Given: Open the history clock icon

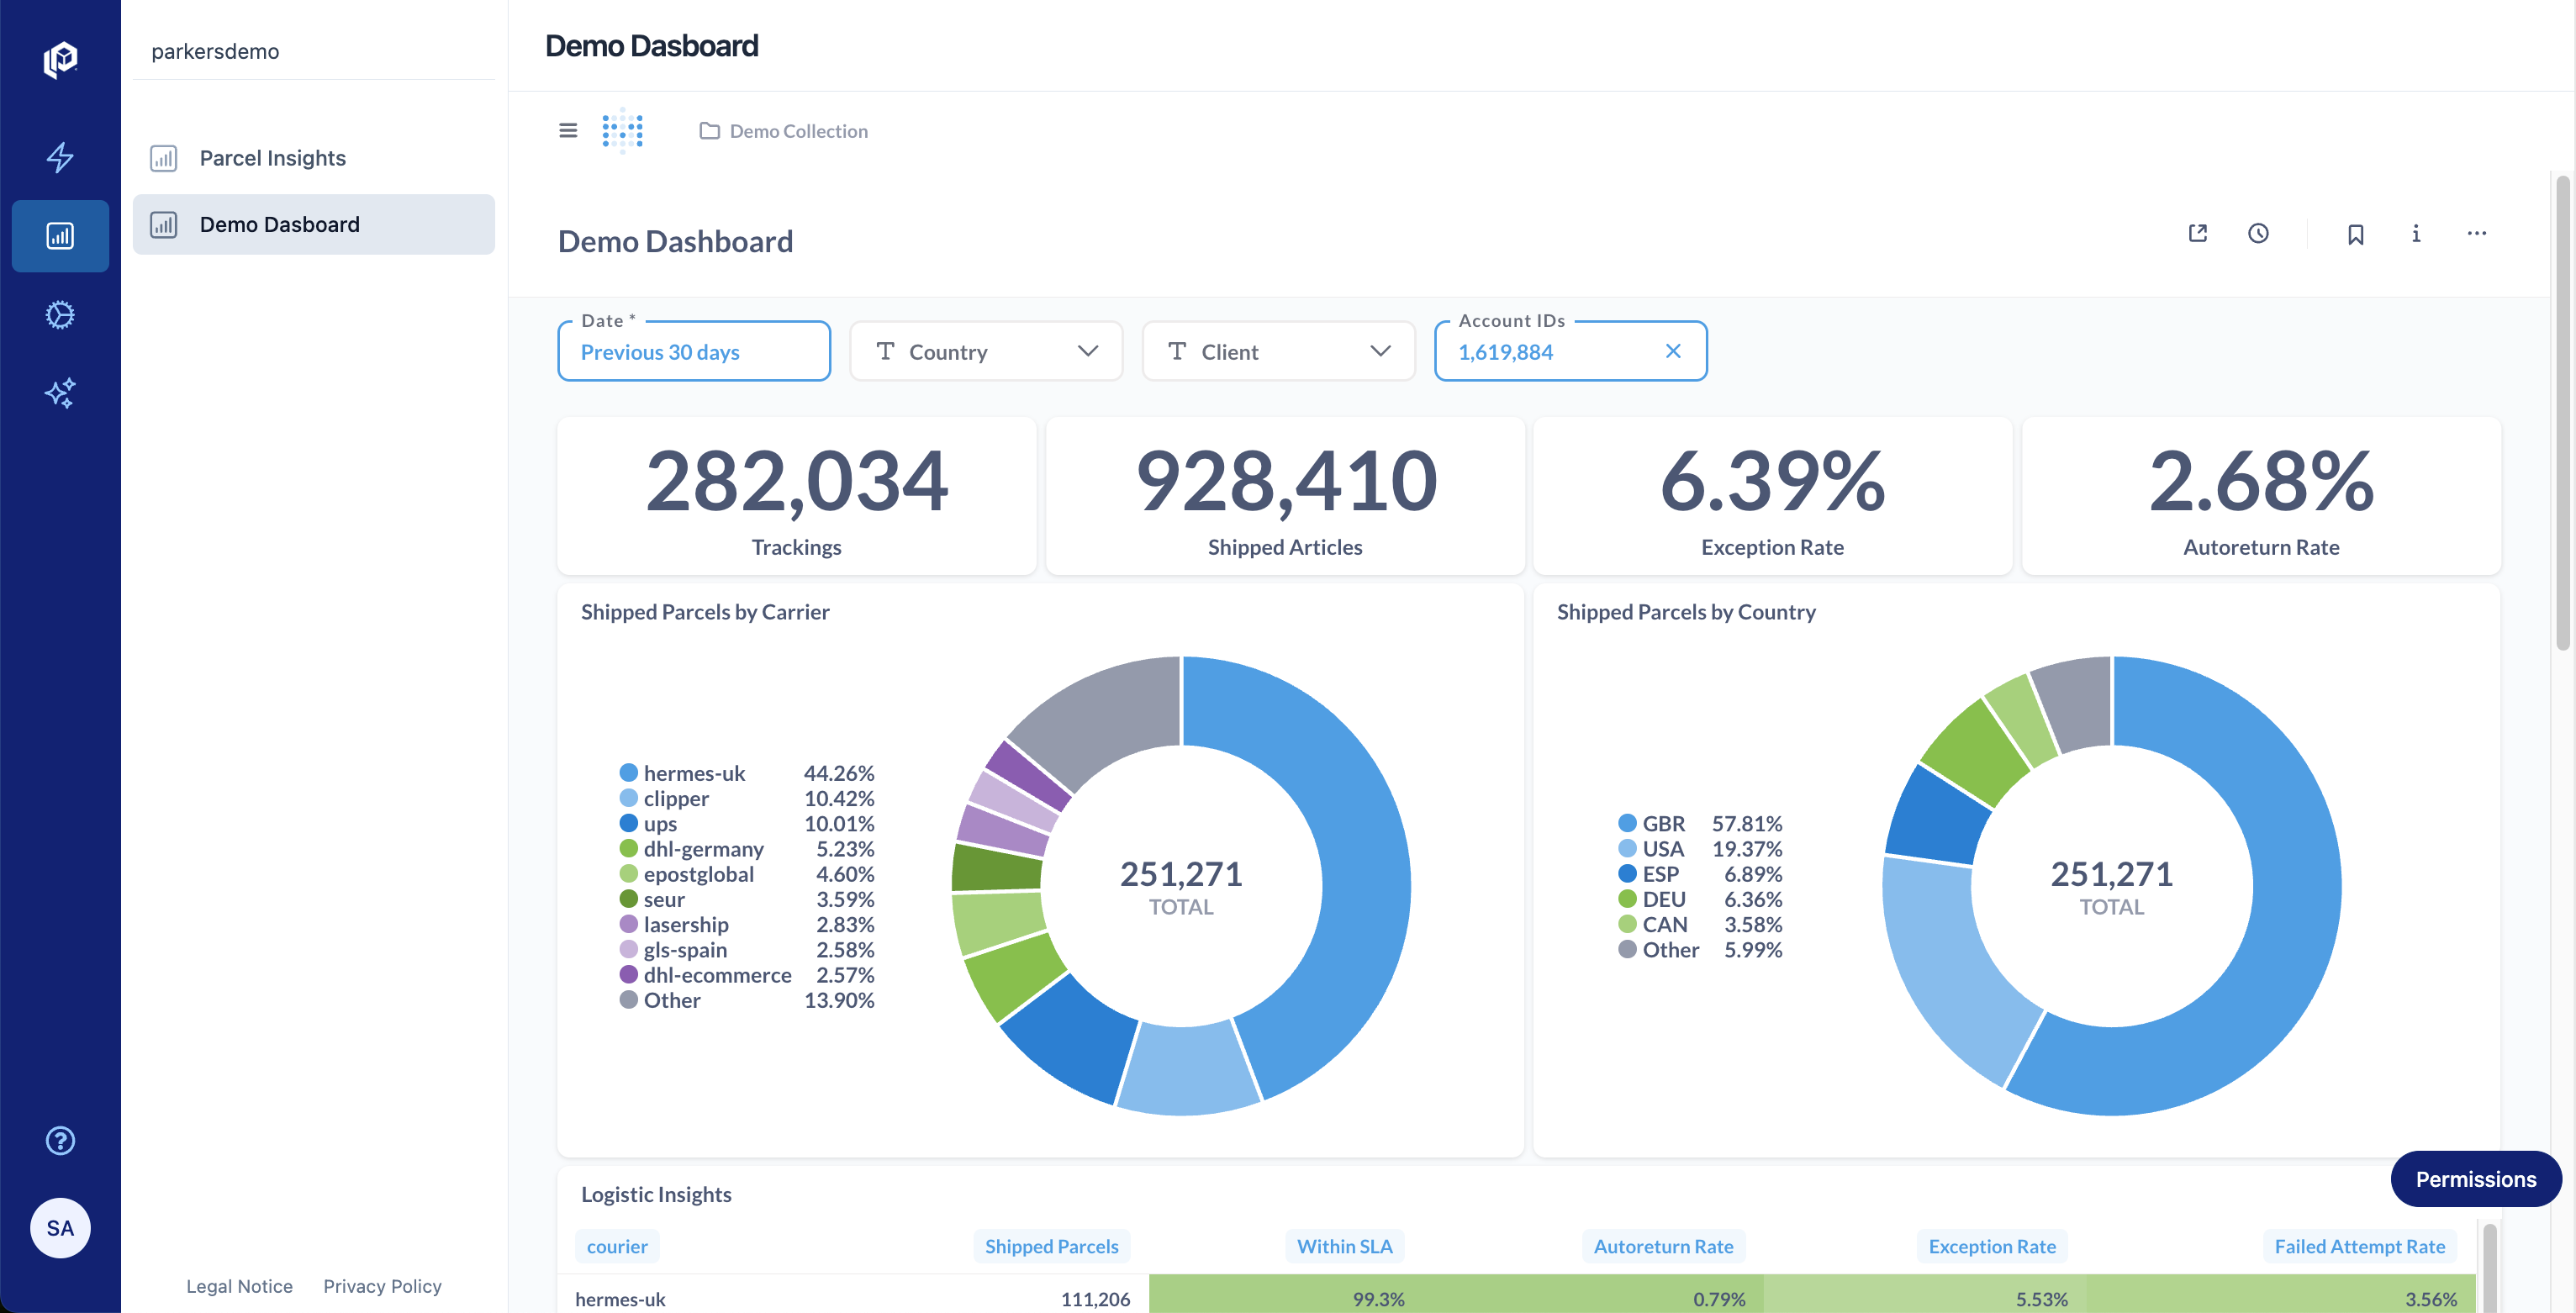Looking at the screenshot, I should 2258,234.
